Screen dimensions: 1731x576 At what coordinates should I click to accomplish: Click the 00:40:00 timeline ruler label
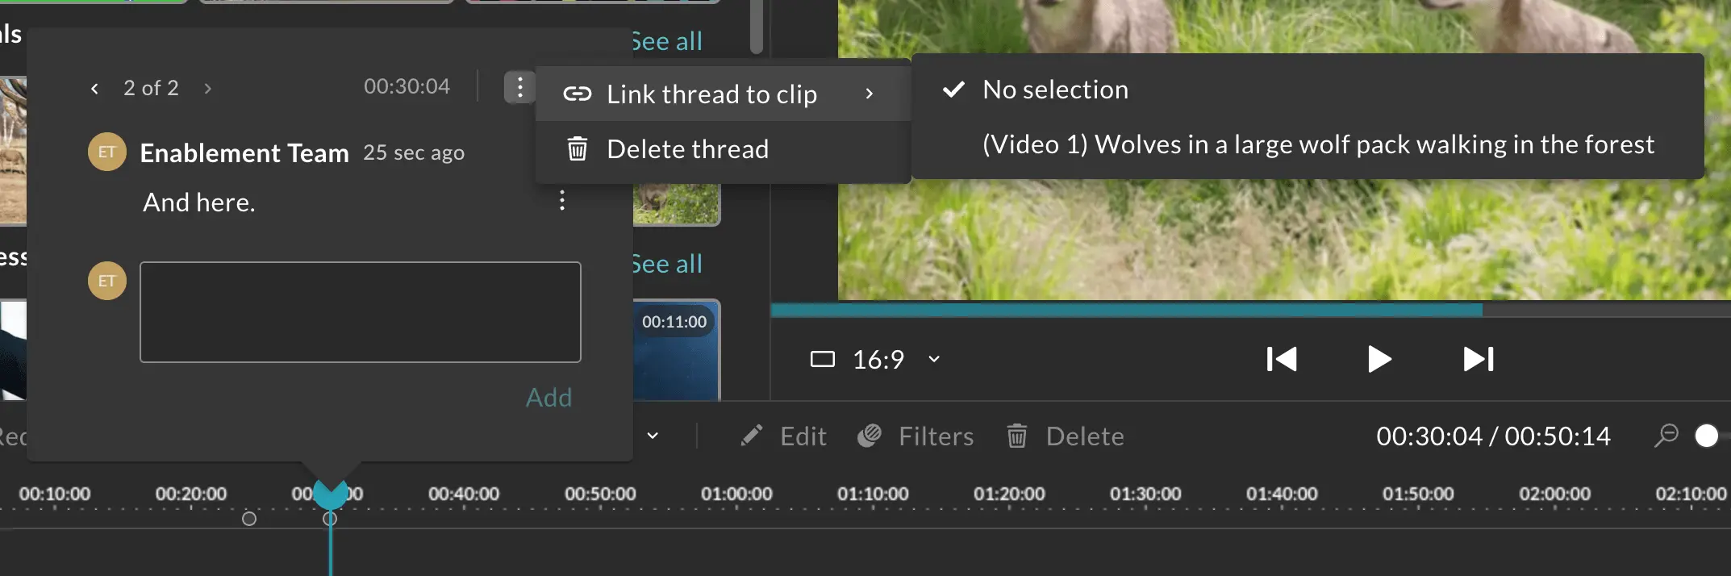pyautogui.click(x=464, y=494)
